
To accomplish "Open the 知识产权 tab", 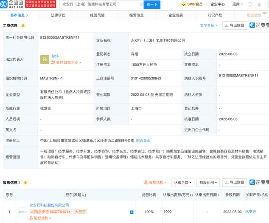I will [x=215, y=15].
